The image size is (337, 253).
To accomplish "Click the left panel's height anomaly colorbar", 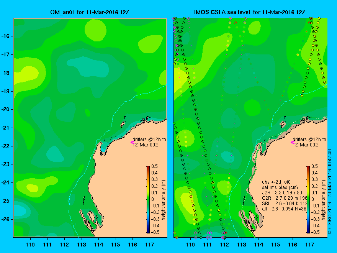I will [148, 199].
